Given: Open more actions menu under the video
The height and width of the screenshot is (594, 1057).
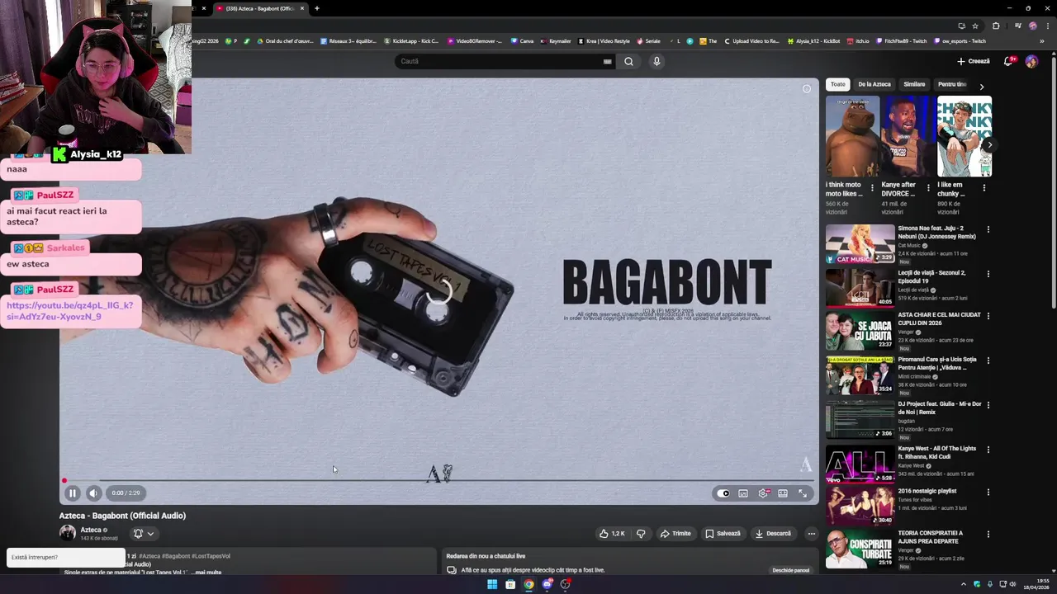Looking at the screenshot, I should (x=811, y=534).
